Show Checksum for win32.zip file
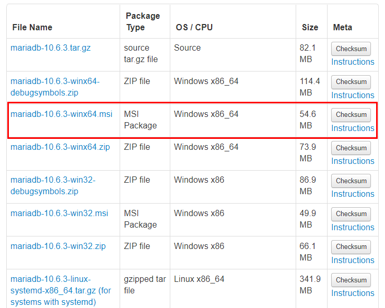This screenshot has height=308, width=385. click(351, 247)
